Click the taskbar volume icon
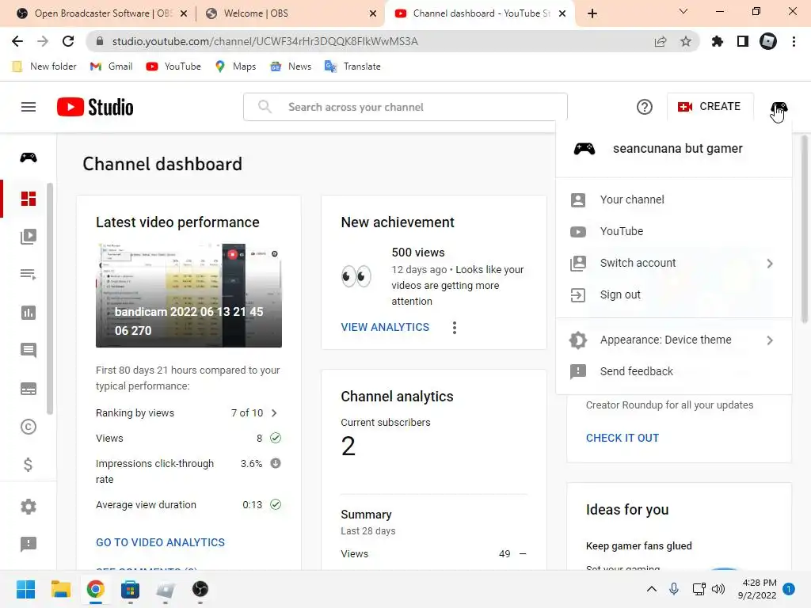The height and width of the screenshot is (608, 811). click(718, 589)
